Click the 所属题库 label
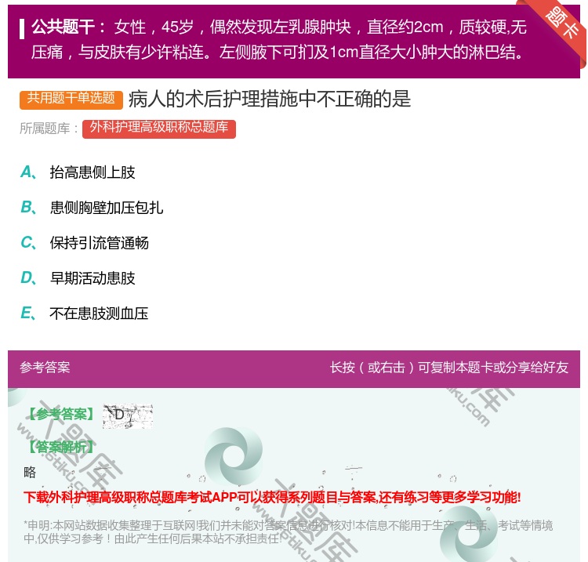This screenshot has width=588, height=562. click(49, 129)
